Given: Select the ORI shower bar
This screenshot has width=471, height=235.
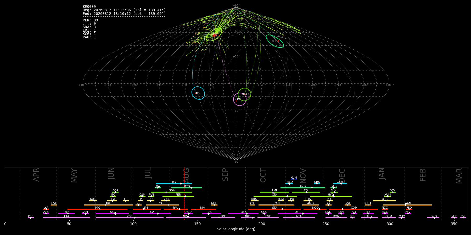Looking at the screenshot, I should tap(276, 205).
